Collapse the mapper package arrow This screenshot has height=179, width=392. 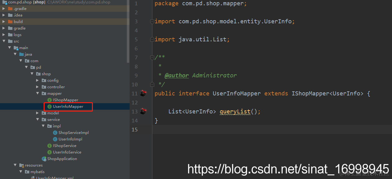(37, 94)
